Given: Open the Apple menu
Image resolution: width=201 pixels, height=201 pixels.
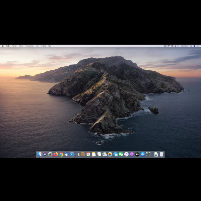Looking at the screenshot, I should (3, 46).
